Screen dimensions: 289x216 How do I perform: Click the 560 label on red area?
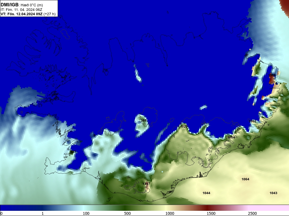click(273, 75)
